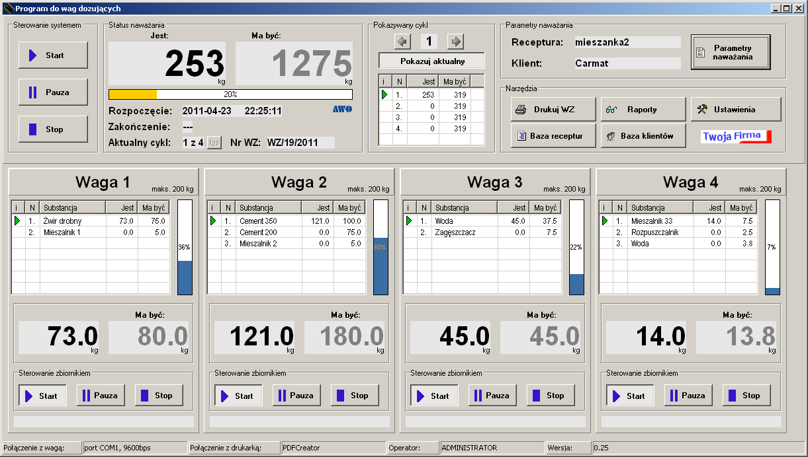Select Mieszalnik 2 row in Waga 2
The height and width of the screenshot is (457, 808).
pos(287,244)
